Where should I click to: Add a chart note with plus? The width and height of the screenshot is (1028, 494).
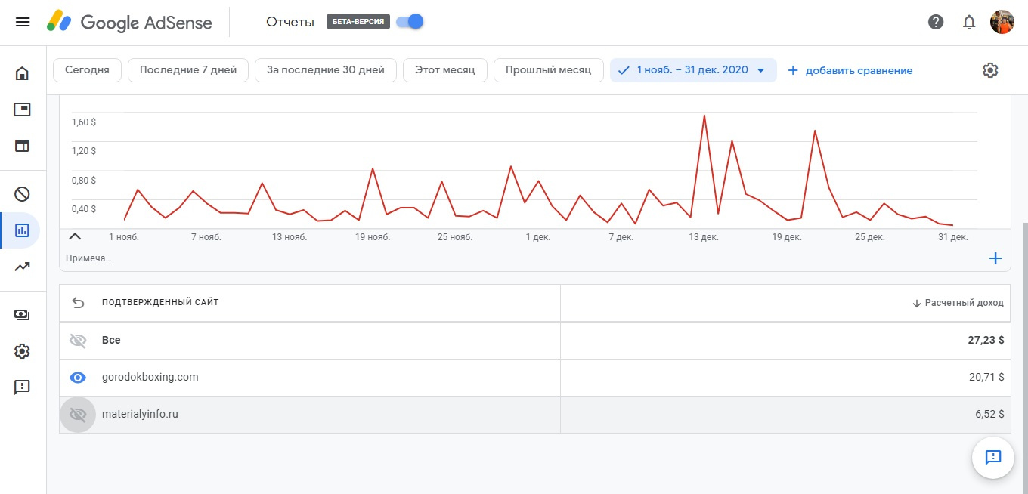pos(995,258)
